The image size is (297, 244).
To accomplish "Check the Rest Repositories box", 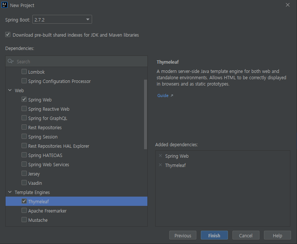I will (x=24, y=127).
